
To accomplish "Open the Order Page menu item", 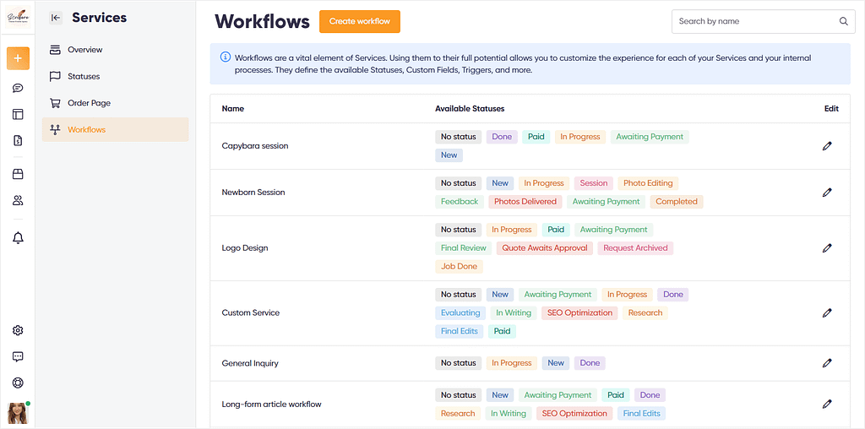I will 115,102.
